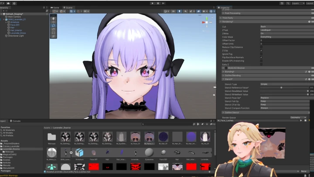Open the Coloso_Lavender folder in Assets

[11, 146]
